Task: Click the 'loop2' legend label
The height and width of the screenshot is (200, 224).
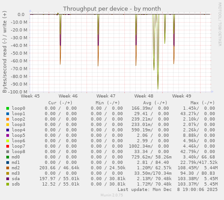Action: point(18,119)
